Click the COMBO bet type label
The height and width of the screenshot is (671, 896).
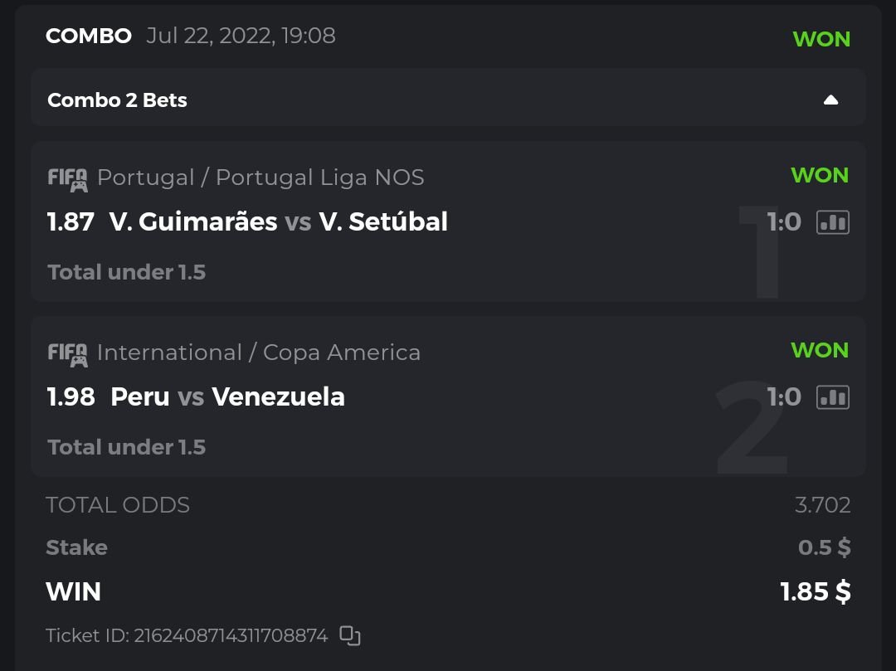point(88,36)
